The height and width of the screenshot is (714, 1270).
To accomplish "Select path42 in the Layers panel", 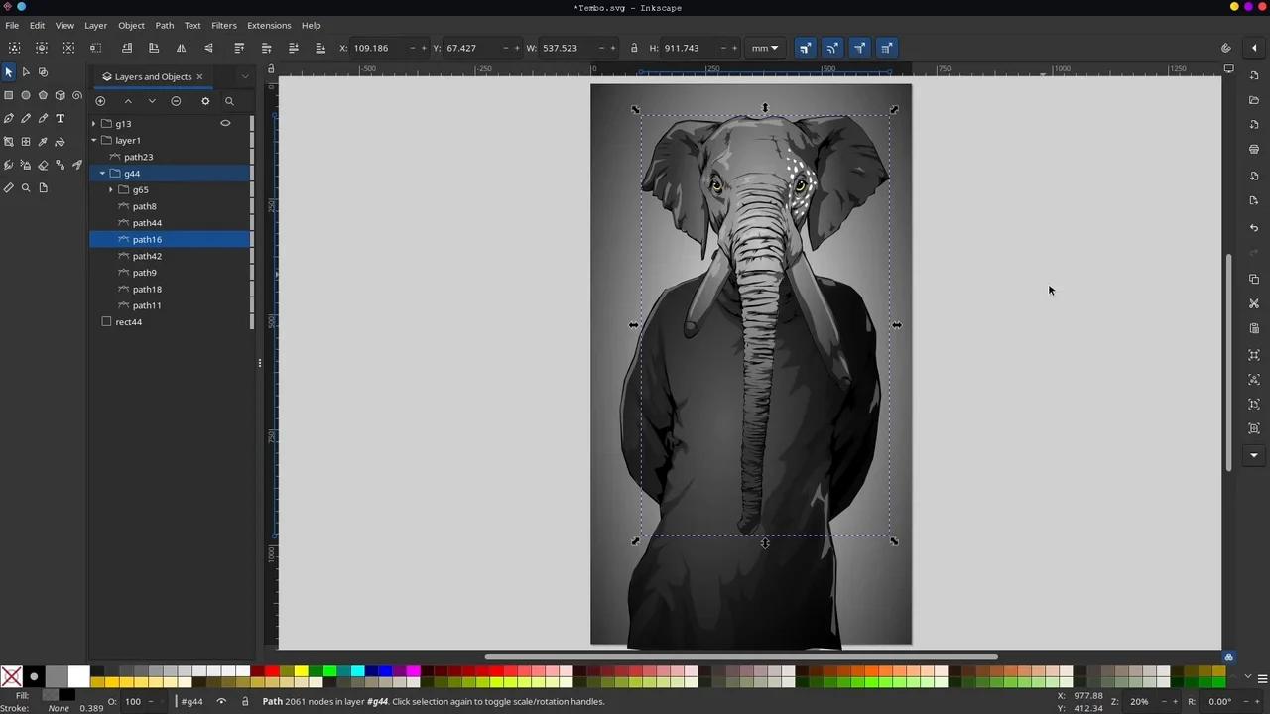I will pyautogui.click(x=147, y=256).
